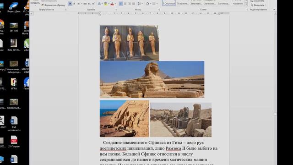
Task: Select the five golden statues image
Action: (x=129, y=43)
